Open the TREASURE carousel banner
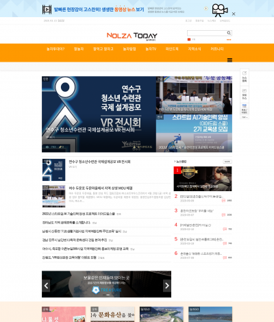This screenshot has height=322, width=274. pyautogui.click(x=106, y=284)
